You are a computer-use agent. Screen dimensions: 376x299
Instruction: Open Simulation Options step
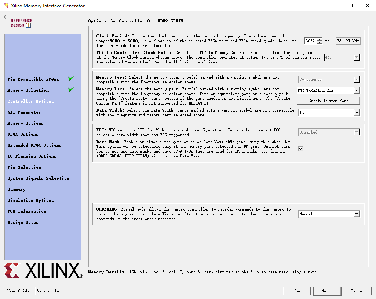(x=30, y=200)
